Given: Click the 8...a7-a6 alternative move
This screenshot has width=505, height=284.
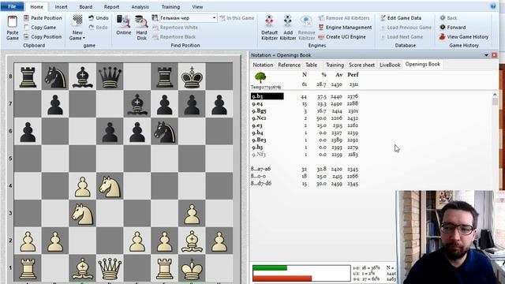Looking at the screenshot, I should (261, 169).
